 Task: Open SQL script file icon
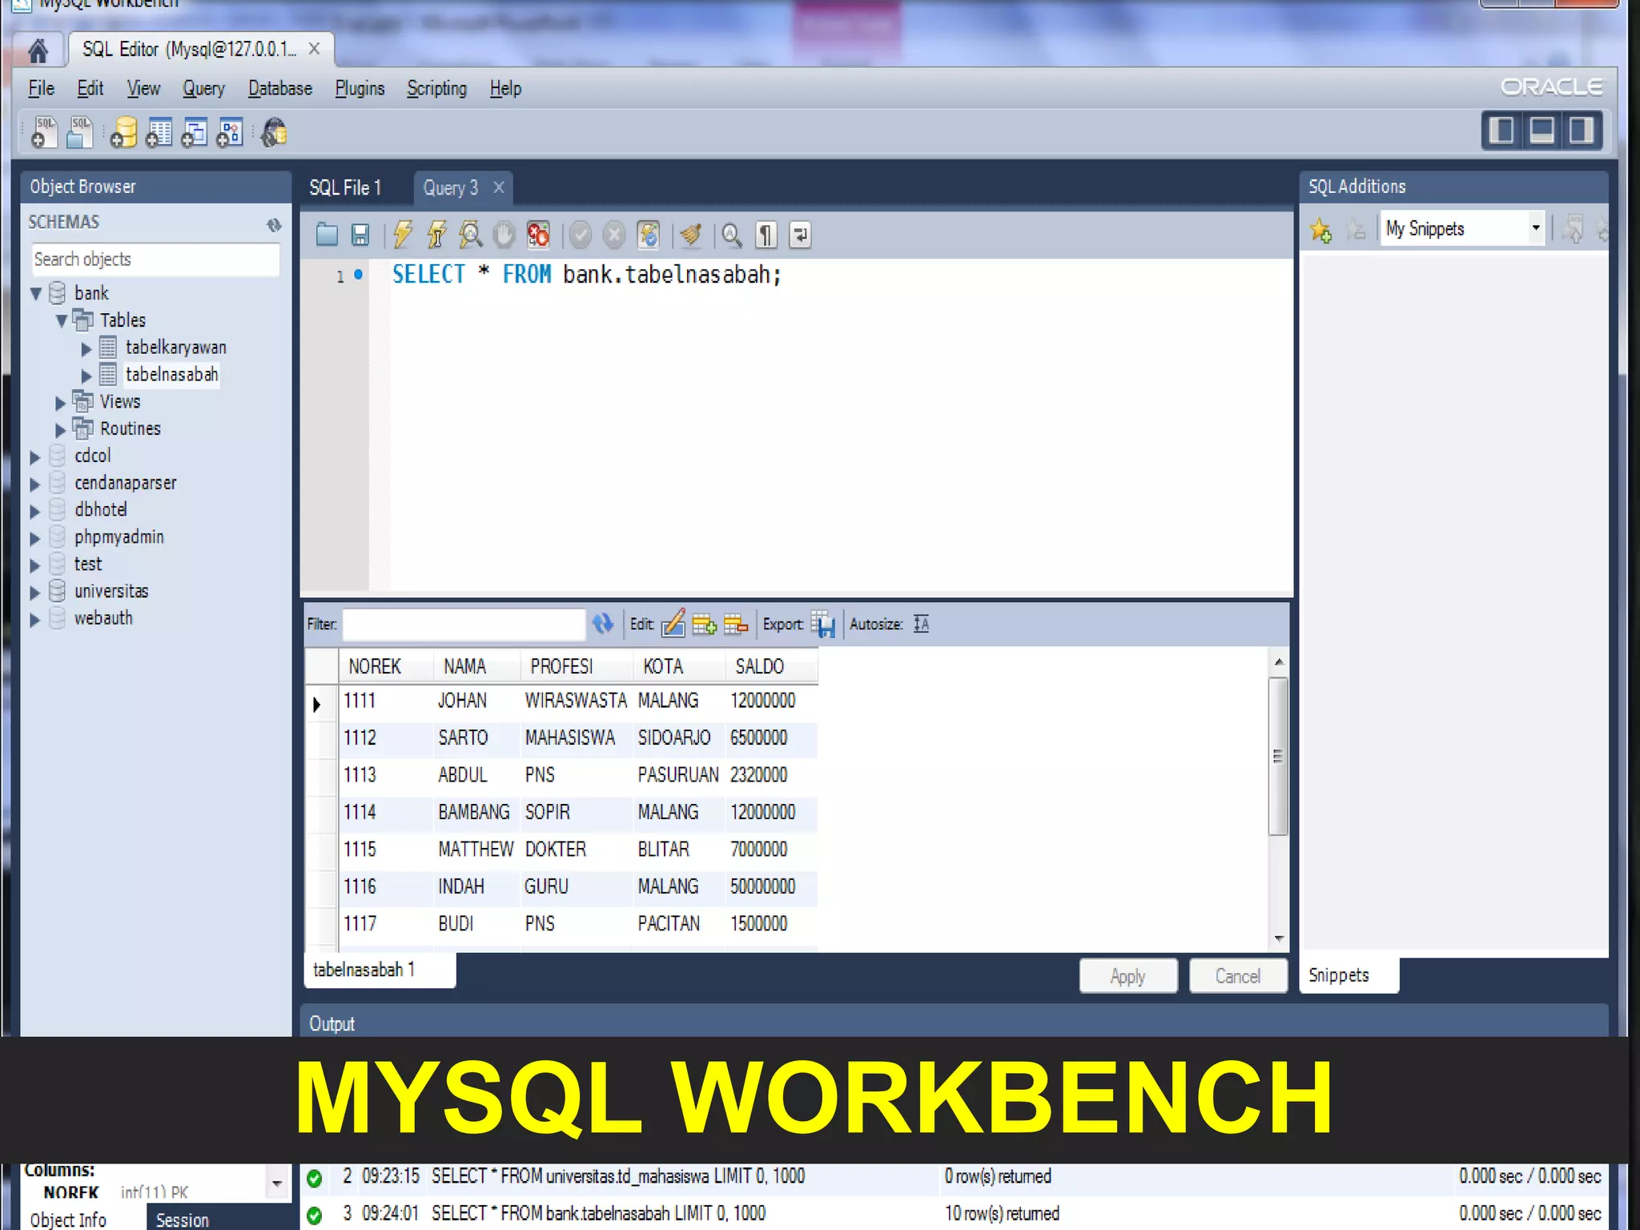(x=79, y=133)
